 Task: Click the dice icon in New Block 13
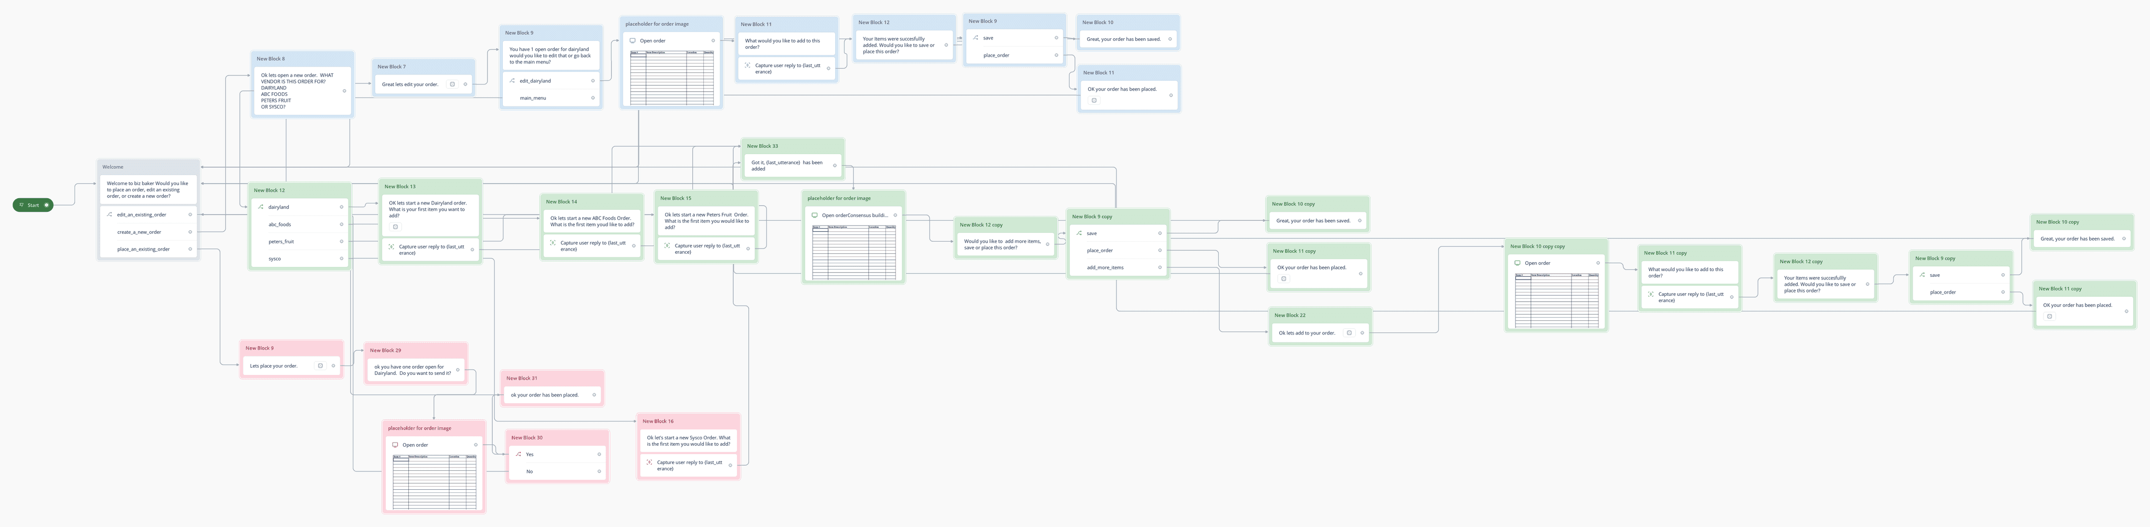coord(396,226)
